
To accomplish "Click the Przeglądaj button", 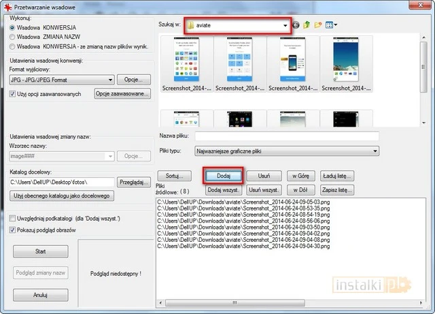I will (x=134, y=182).
